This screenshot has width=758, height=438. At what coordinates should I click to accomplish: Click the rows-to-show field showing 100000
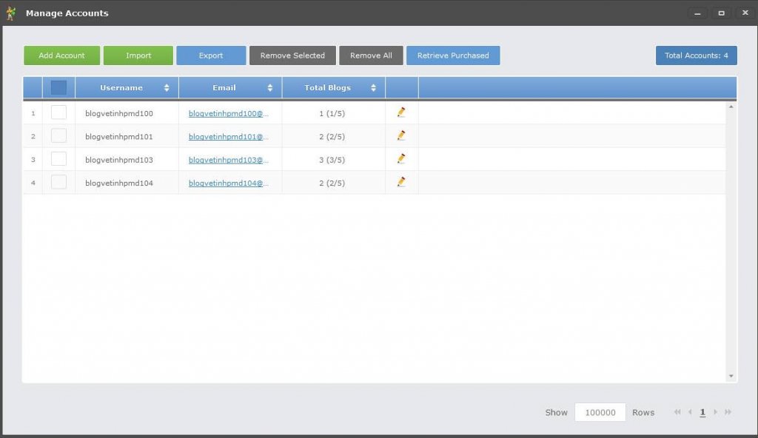pos(600,412)
